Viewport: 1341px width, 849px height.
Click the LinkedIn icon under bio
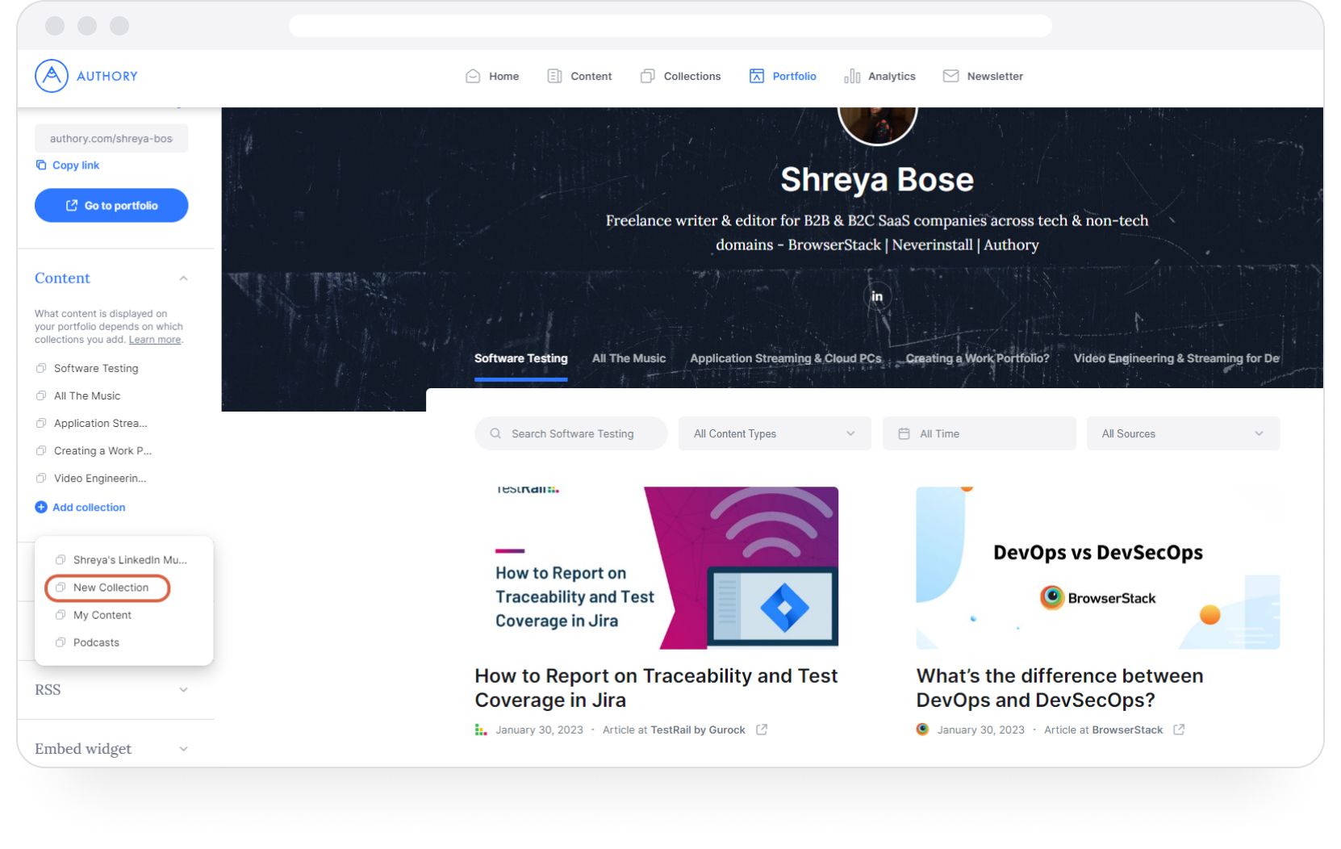click(877, 296)
